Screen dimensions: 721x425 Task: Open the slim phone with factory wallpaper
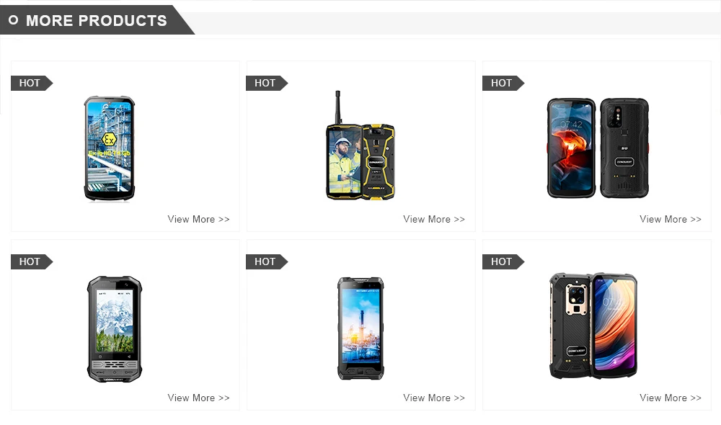pyautogui.click(x=360, y=328)
